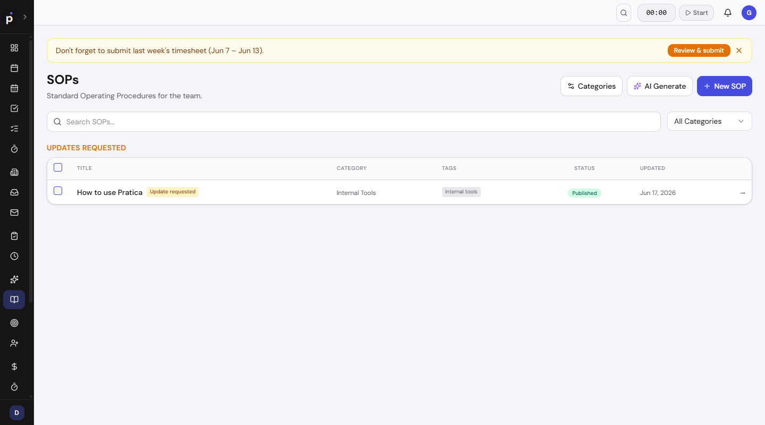Click the Pratica 'p' logo

point(9,18)
